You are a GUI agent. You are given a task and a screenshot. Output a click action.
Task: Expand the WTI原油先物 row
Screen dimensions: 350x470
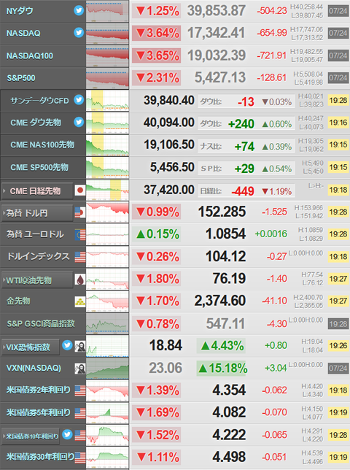[x=37, y=280]
